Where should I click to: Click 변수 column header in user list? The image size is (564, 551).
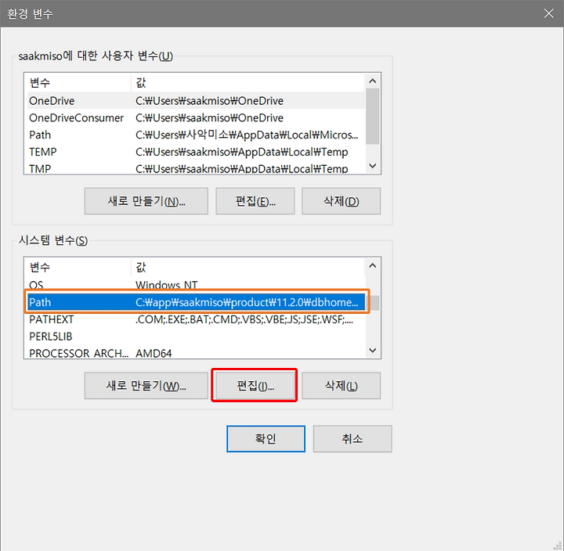point(78,83)
